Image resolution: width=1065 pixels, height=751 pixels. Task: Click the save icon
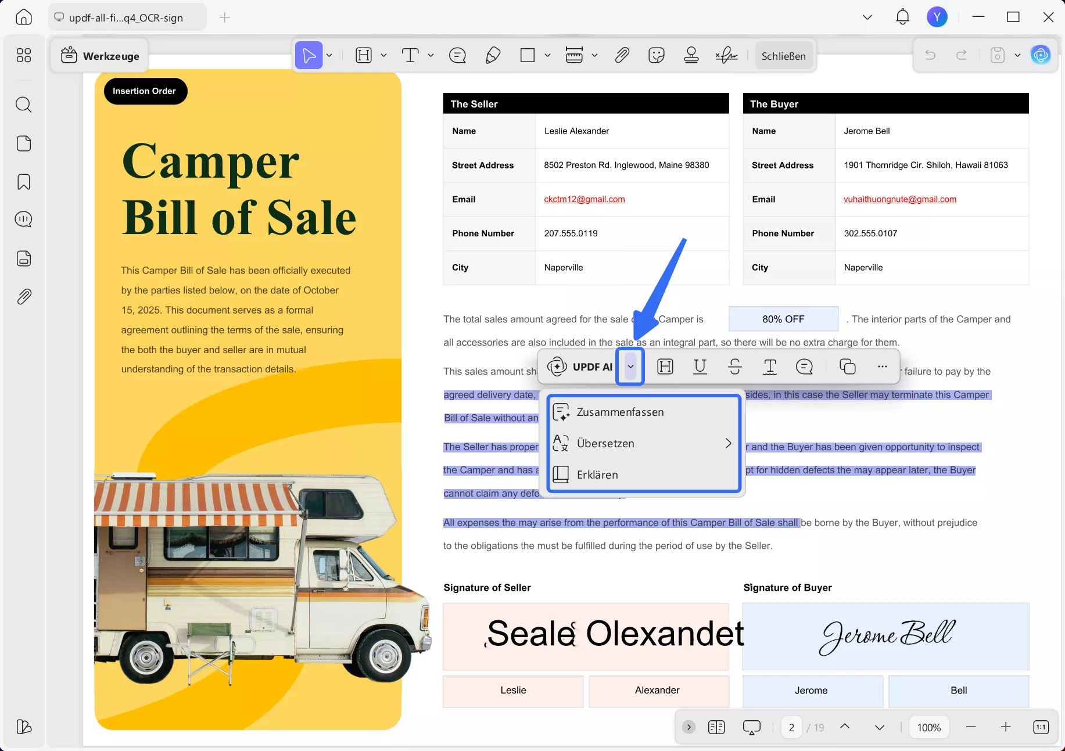998,55
